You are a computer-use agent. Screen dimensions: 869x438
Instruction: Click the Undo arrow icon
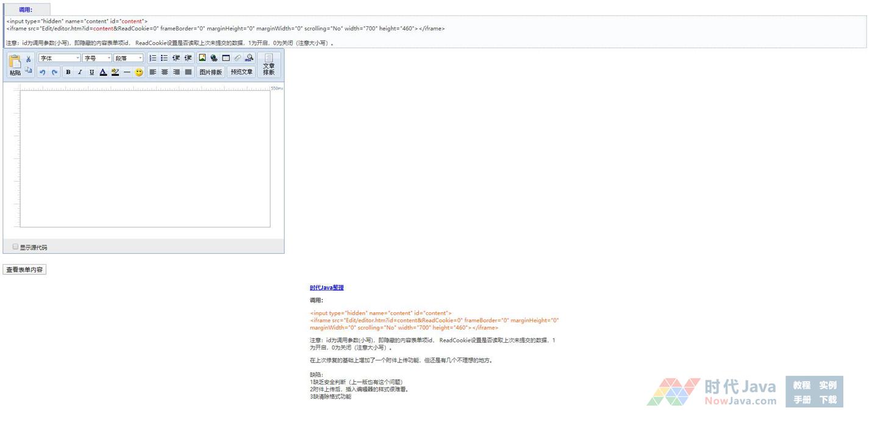(43, 72)
